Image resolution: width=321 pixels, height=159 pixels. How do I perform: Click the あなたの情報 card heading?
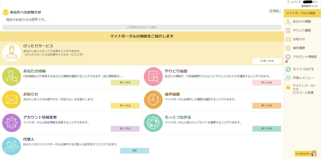click(34, 71)
